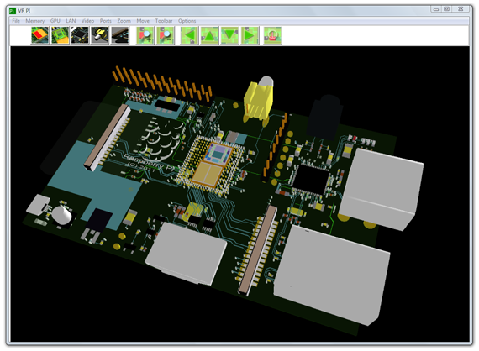Click the GPU view toolbar icon
The width and height of the screenshot is (479, 351).
tap(60, 35)
